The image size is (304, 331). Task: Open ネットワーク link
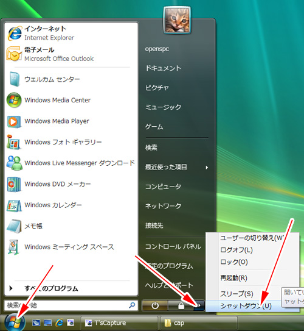click(163, 206)
